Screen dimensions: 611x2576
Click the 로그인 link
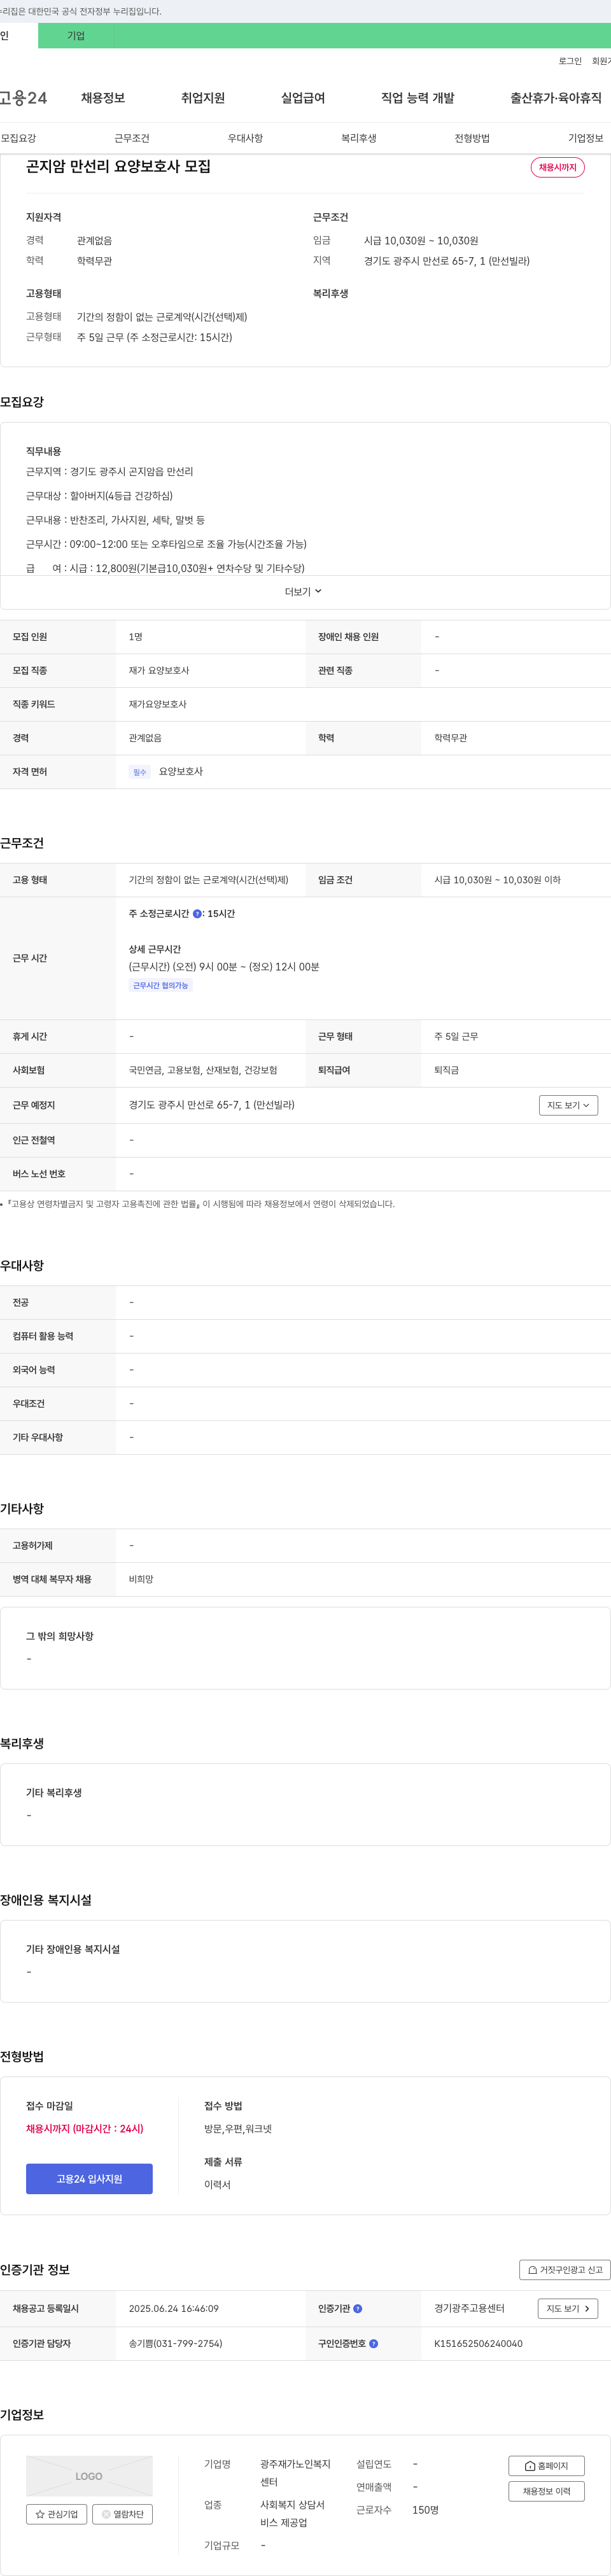click(x=570, y=61)
